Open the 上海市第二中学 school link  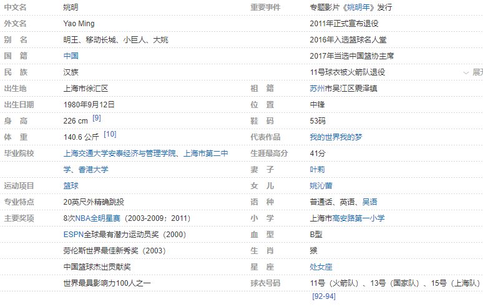pos(205,153)
